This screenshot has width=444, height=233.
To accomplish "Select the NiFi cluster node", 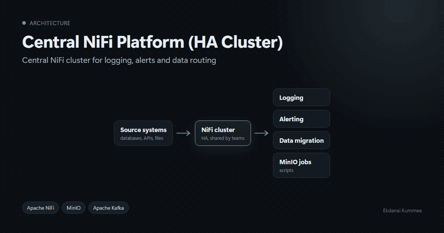I will pyautogui.click(x=223, y=133).
